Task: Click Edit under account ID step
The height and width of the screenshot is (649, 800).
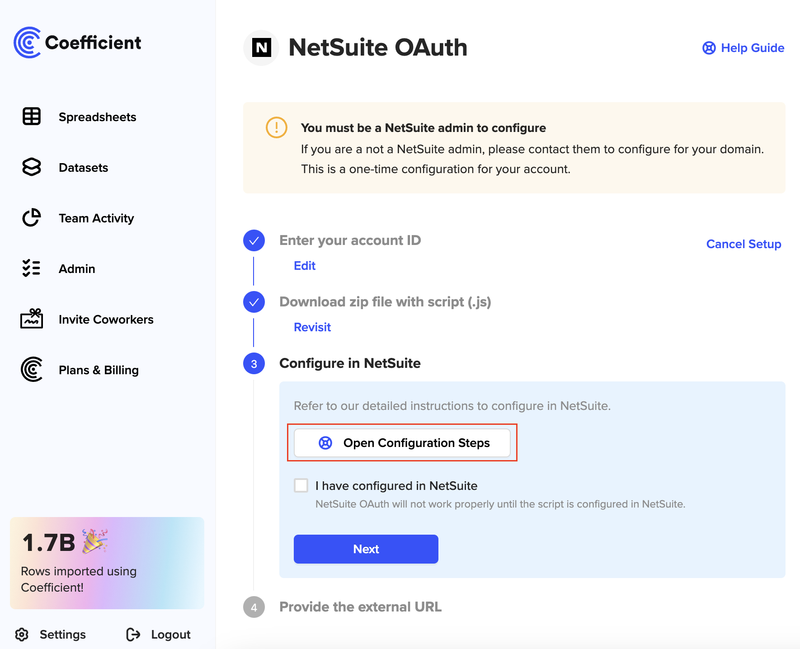Action: point(305,266)
